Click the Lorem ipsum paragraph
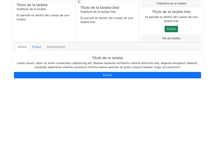This screenshot has height=161, width=215. (x=107, y=65)
